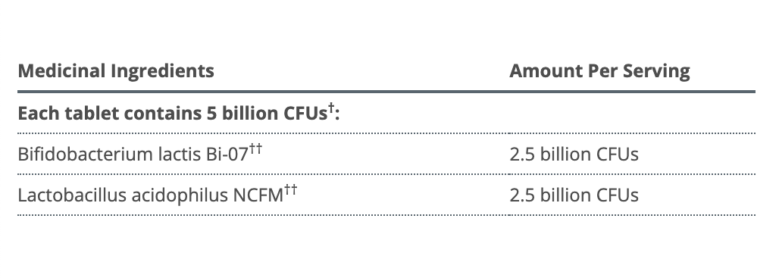Image resolution: width=779 pixels, height=278 pixels.
Task: Click the dagger footnote after CFUs heading
Action: (331, 108)
